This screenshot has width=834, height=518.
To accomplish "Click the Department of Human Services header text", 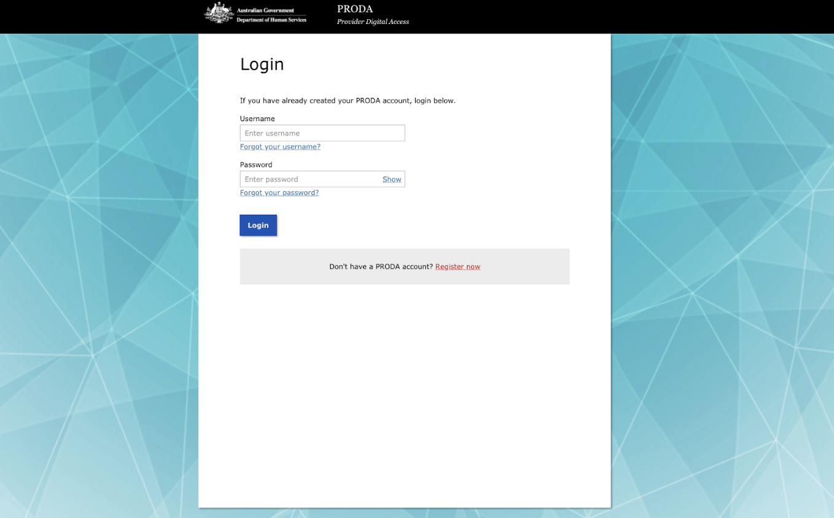I will tap(271, 20).
